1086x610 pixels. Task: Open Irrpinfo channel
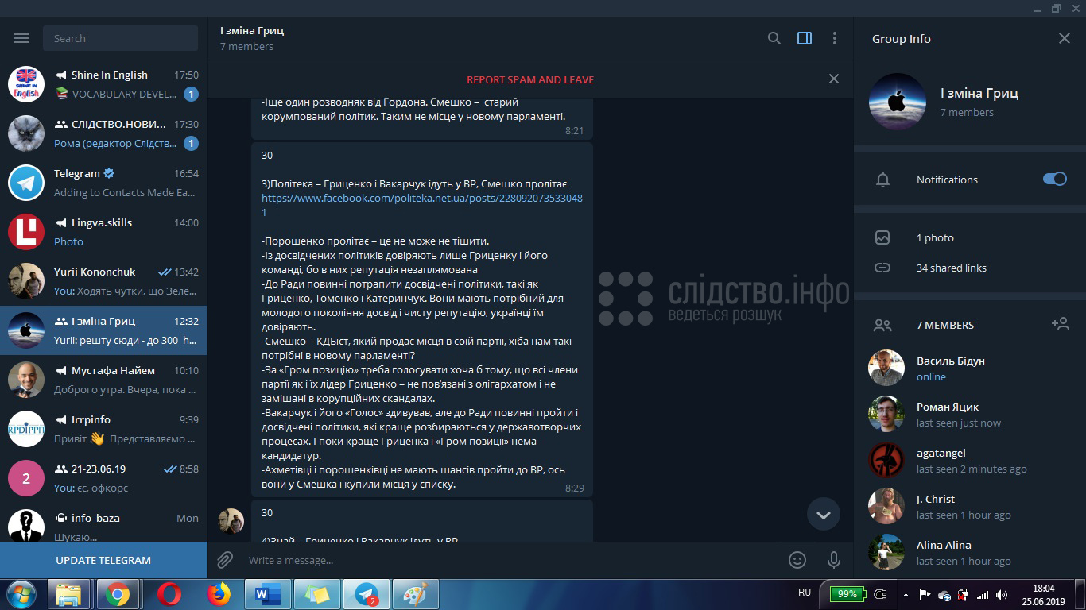click(103, 429)
